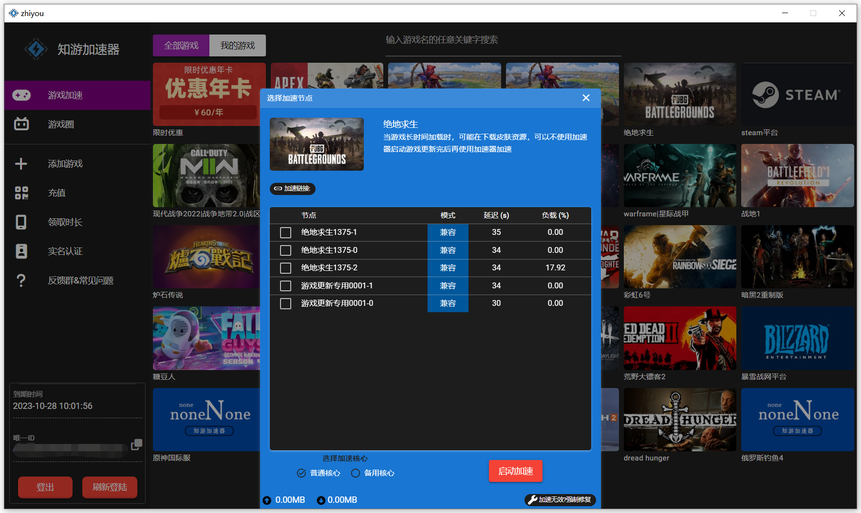Open the 限时优惠 年卡 promo tile
The height and width of the screenshot is (513, 861).
pyautogui.click(x=209, y=94)
